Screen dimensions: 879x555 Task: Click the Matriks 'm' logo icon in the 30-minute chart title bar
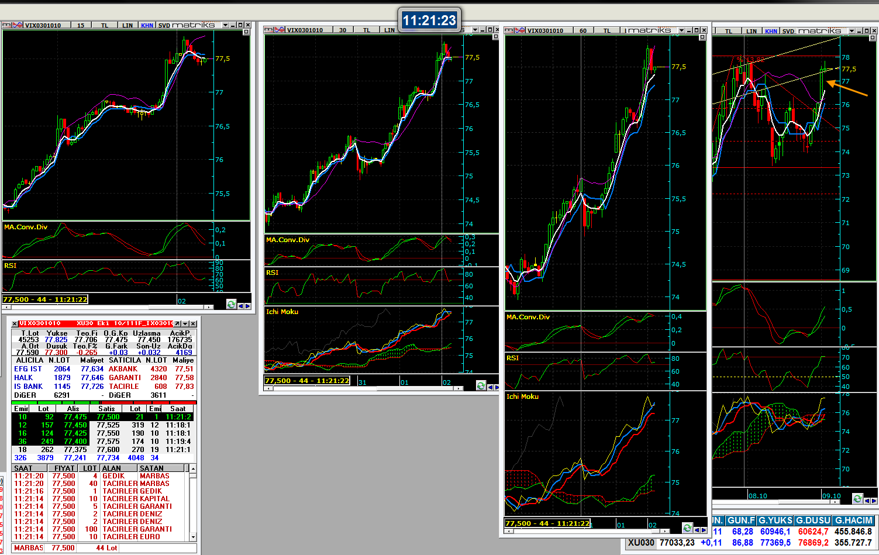[x=268, y=30]
